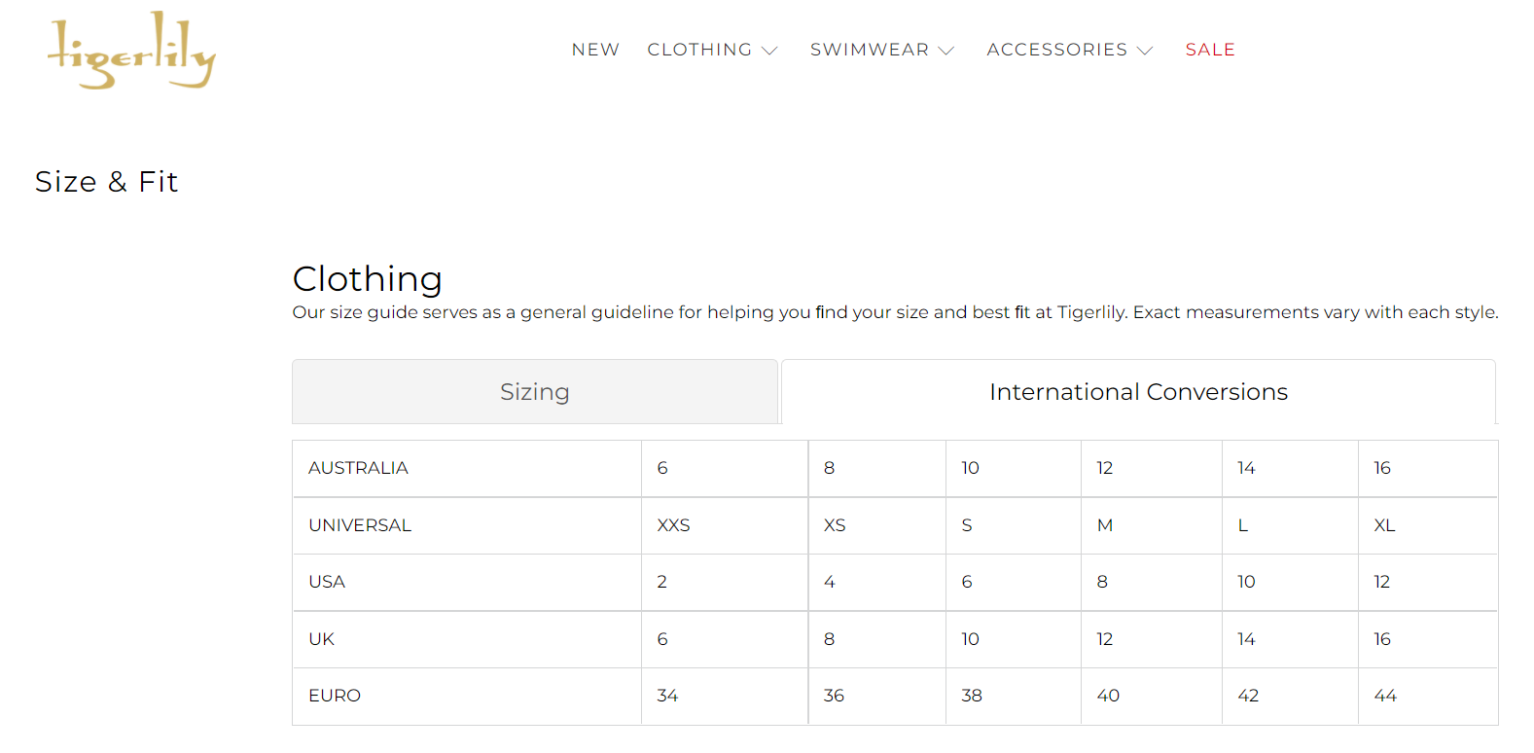Expand the chevron beside SWIMWEAR
The image size is (1534, 753).
[946, 51]
